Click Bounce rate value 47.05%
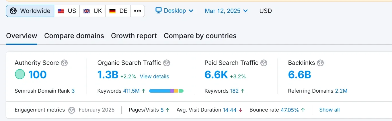The image size is (392, 121). pos(290,110)
